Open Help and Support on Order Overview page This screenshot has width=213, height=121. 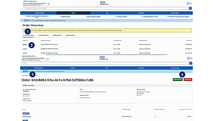175,13
